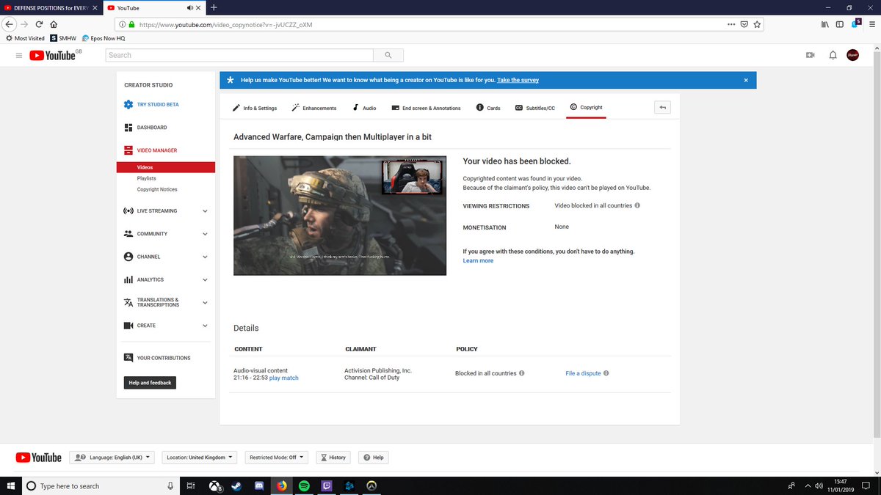881x495 pixels.
Task: Click the play match link
Action: tap(284, 378)
